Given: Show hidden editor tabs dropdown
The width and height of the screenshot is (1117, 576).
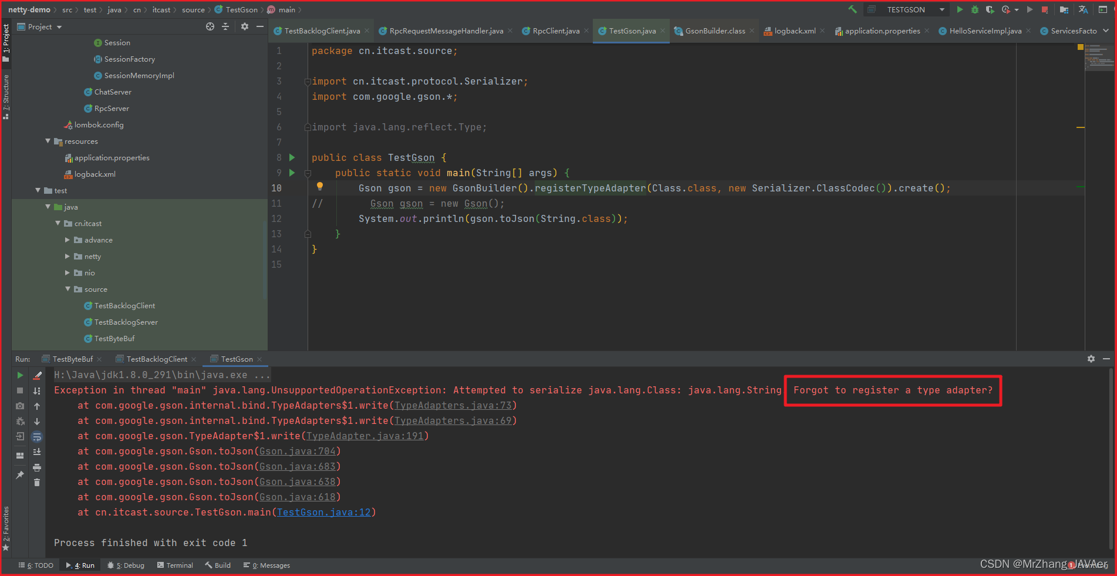Looking at the screenshot, I should coord(1106,31).
